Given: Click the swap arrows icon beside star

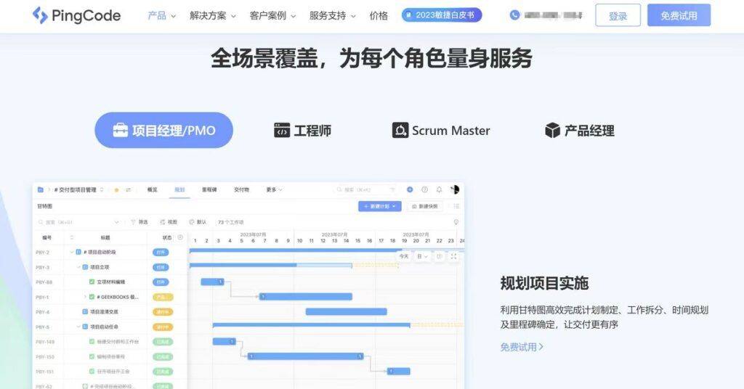Looking at the screenshot, I should (128, 190).
